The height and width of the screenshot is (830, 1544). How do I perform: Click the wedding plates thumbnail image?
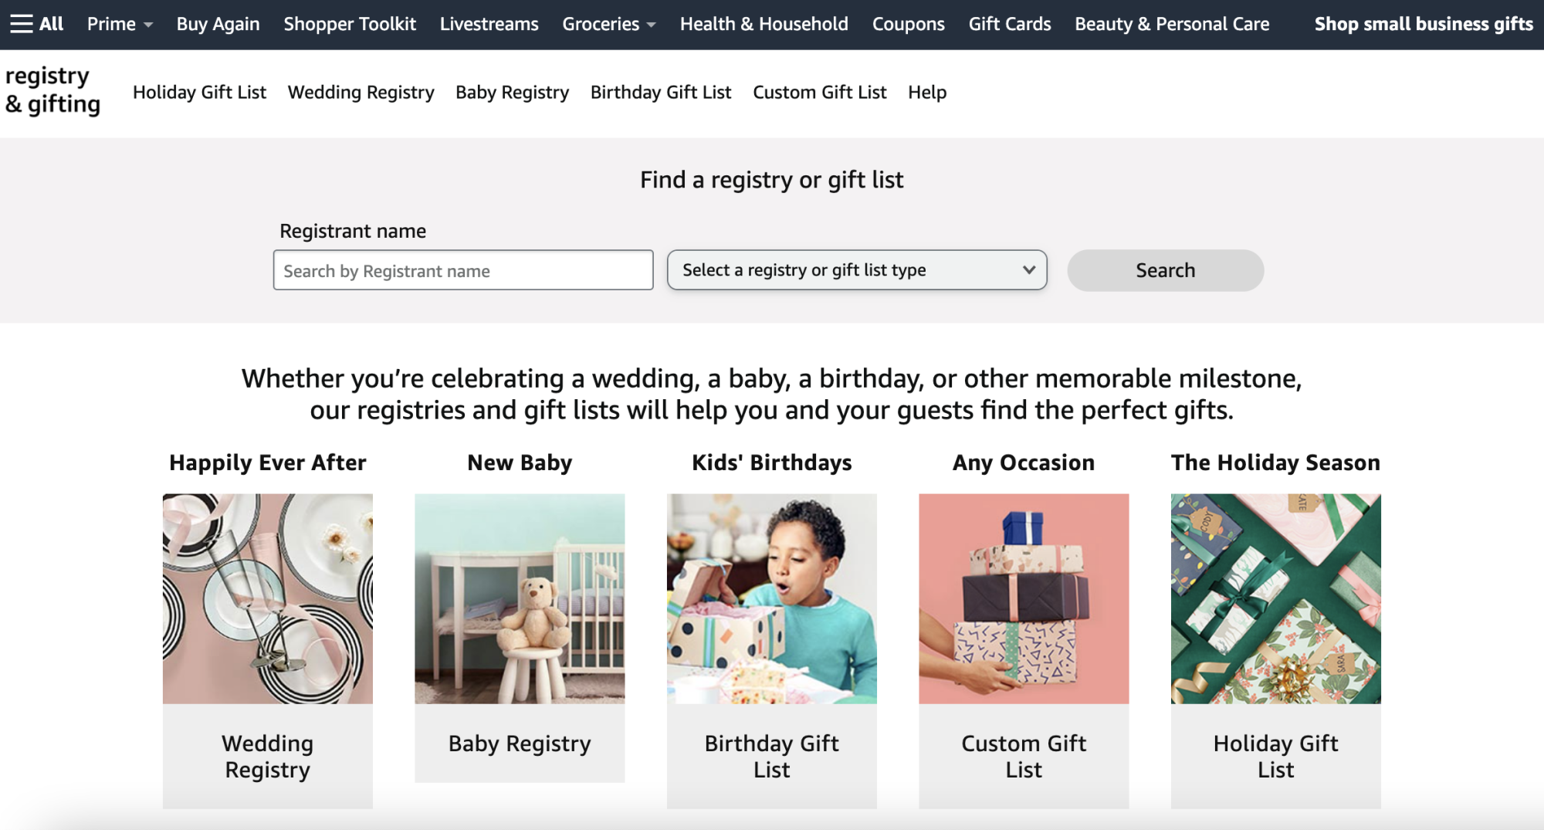click(x=267, y=598)
